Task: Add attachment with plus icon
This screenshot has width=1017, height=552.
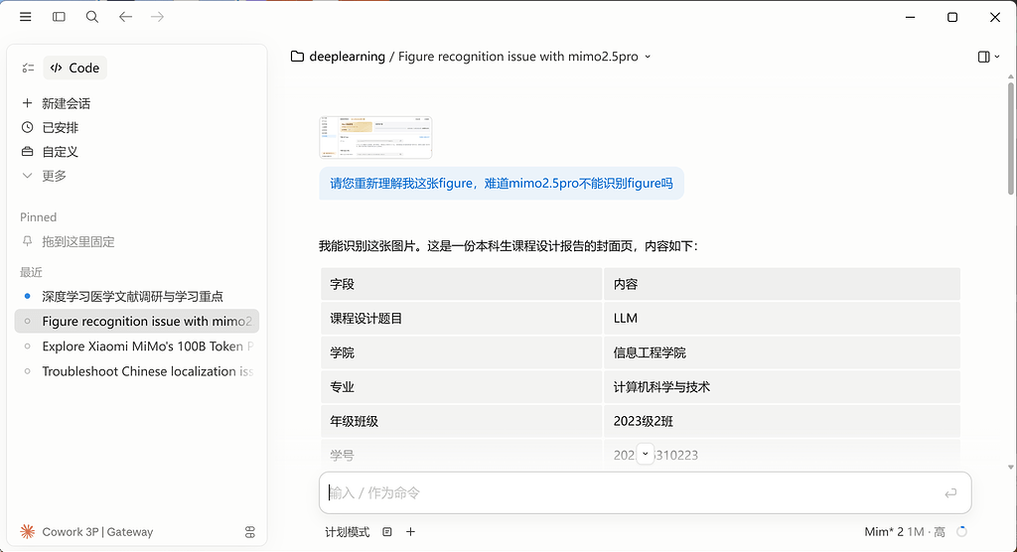Action: point(410,532)
